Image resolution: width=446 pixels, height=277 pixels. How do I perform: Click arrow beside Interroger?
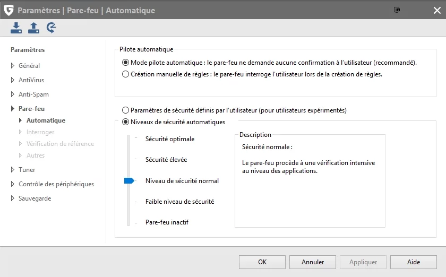click(x=20, y=132)
